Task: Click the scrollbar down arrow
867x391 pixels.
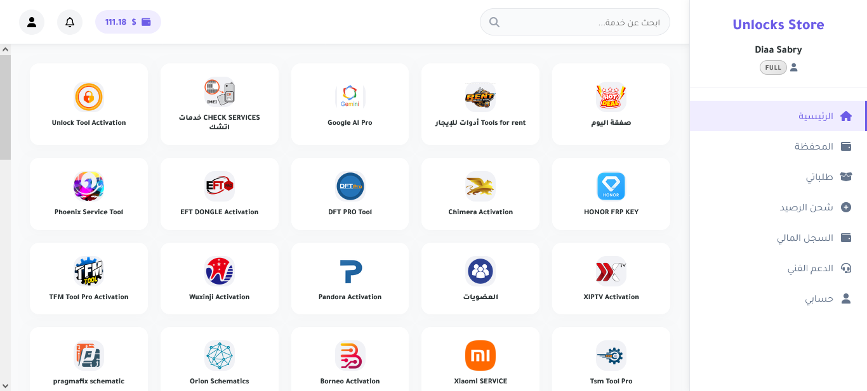Action: [5, 385]
